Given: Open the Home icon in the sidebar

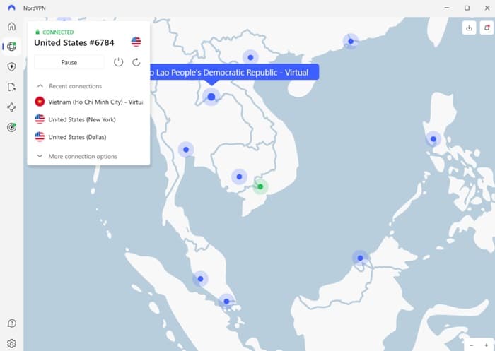Looking at the screenshot, I should [12, 26].
